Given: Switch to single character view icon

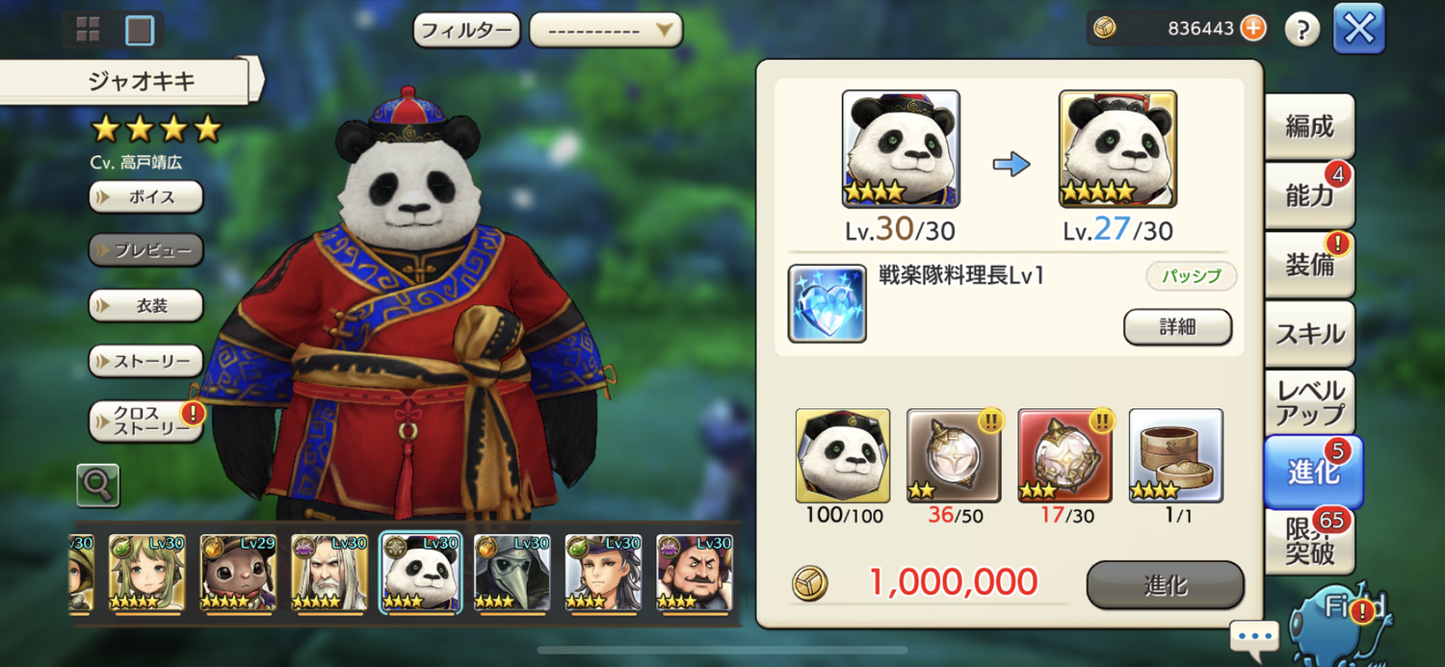Looking at the screenshot, I should click(x=140, y=31).
